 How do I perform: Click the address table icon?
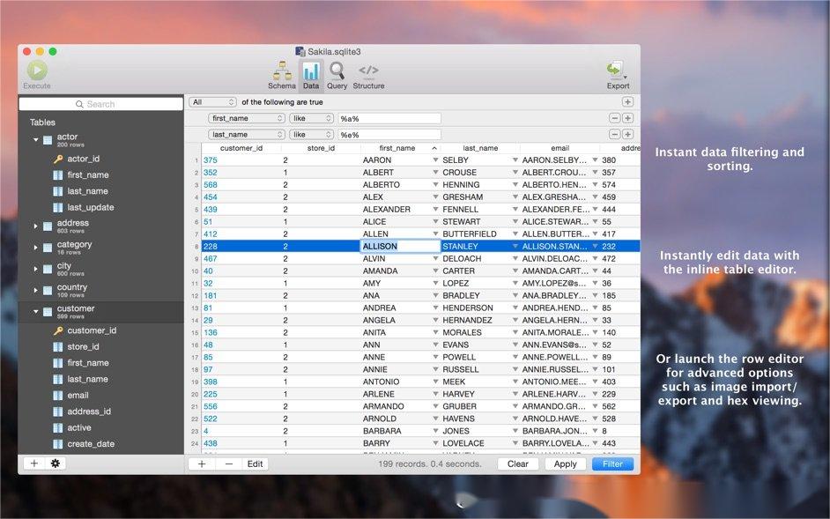click(47, 226)
